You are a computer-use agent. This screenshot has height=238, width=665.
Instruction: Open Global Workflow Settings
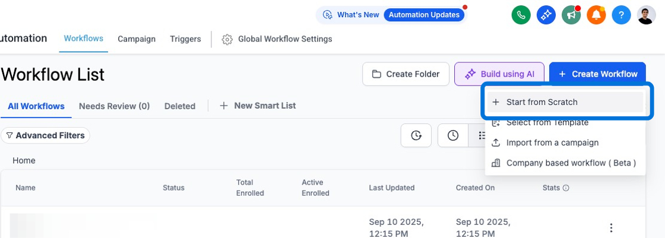[x=277, y=39]
